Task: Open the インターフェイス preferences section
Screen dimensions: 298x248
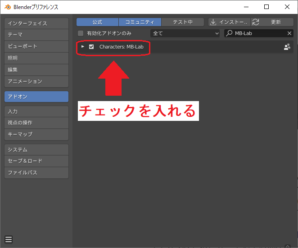Action: (36, 23)
